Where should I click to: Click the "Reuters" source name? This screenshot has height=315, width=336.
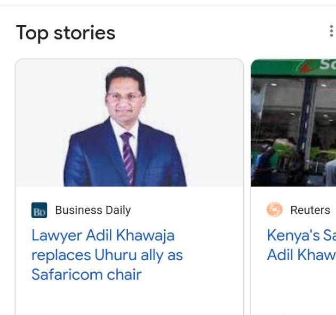point(310,210)
